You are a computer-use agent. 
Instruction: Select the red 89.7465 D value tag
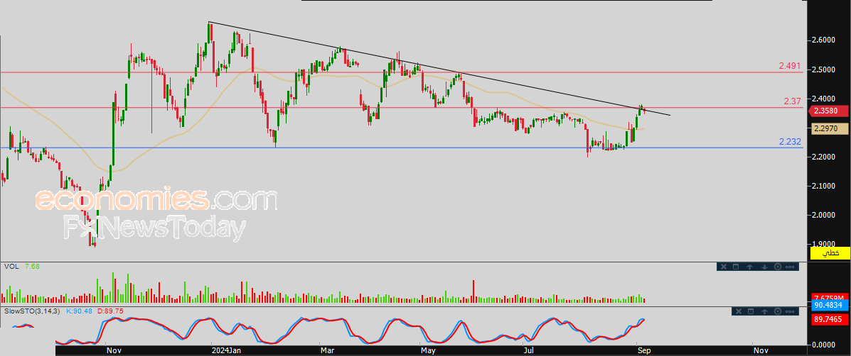pyautogui.click(x=828, y=321)
